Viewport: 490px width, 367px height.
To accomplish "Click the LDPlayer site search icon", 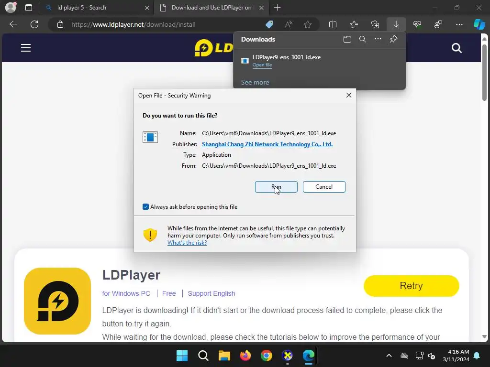I will pyautogui.click(x=457, y=48).
